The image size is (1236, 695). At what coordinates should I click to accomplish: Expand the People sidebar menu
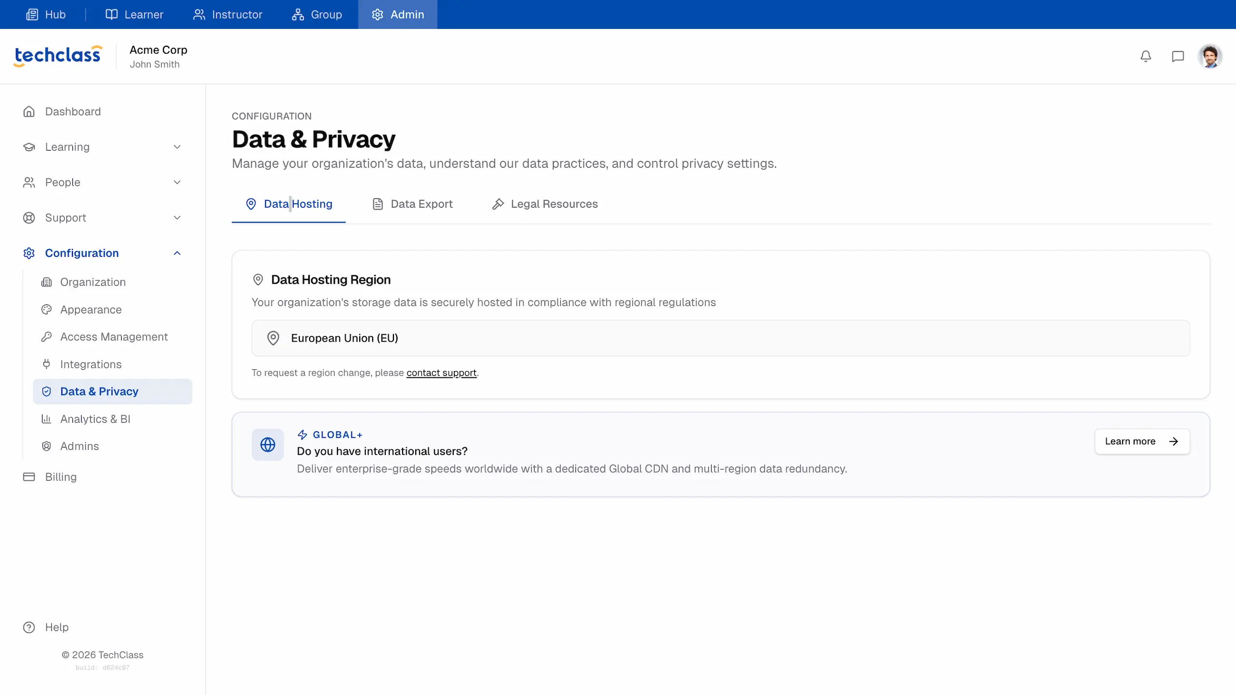[177, 182]
